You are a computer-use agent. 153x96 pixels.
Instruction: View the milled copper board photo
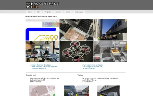76,30
